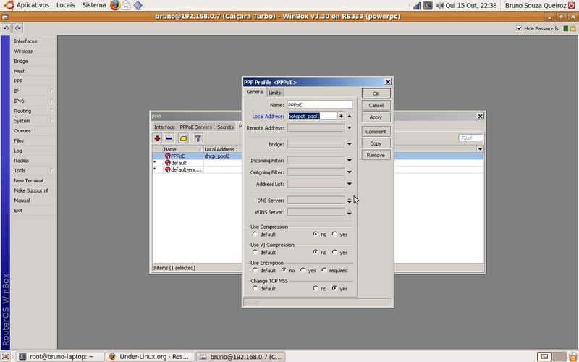
Task: Click the yellow comment icon in PPP toolbar
Action: (x=183, y=138)
